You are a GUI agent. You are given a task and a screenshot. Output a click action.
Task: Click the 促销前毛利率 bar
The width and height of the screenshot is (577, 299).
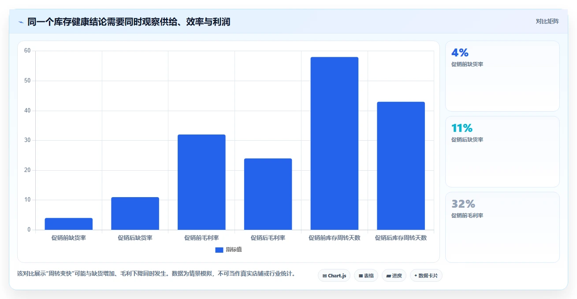(x=201, y=182)
